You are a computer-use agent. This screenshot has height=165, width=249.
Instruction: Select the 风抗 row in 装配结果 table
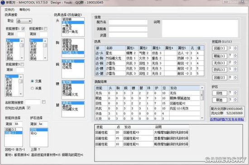[x=148, y=108]
